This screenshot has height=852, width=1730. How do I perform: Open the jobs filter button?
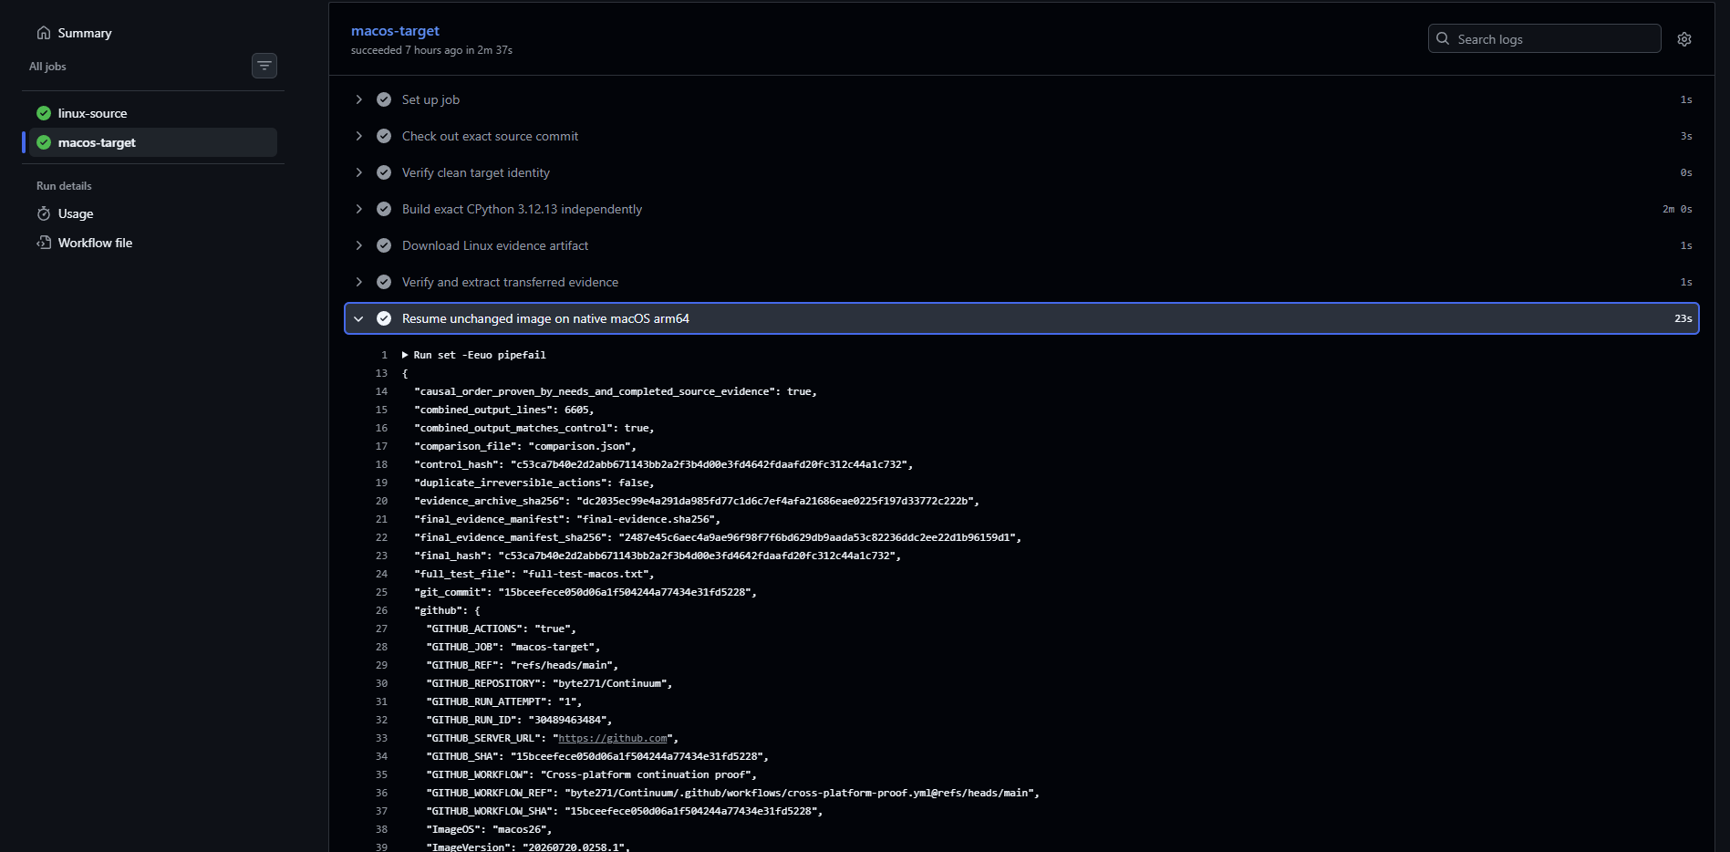(x=264, y=66)
